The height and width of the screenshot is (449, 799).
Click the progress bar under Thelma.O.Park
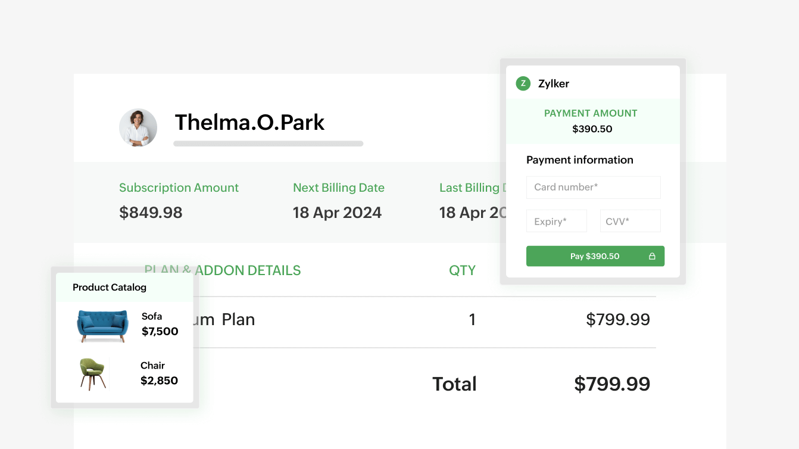coord(268,143)
